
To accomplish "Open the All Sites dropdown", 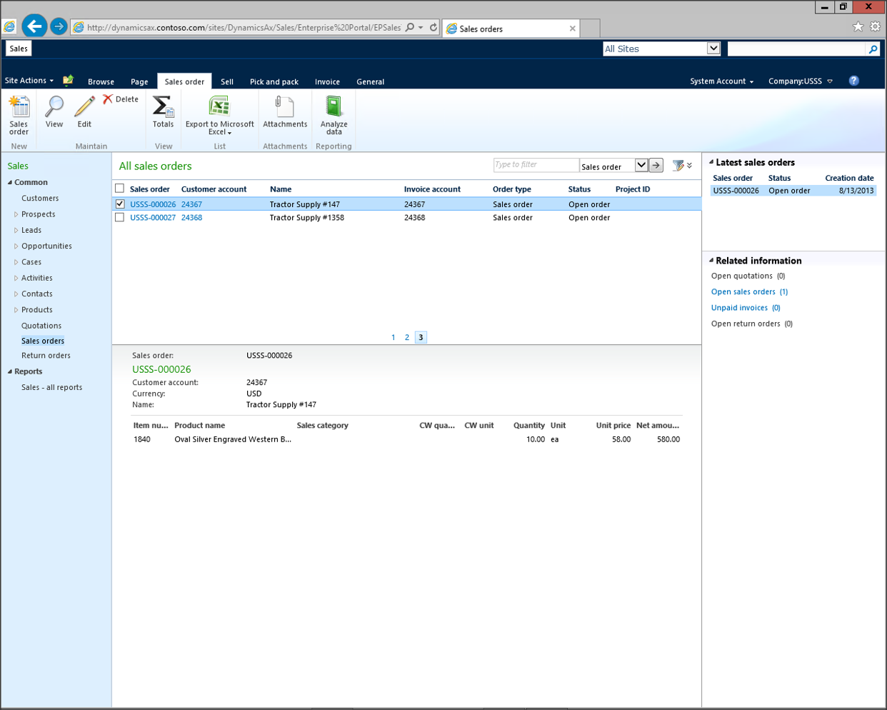I will pos(713,49).
